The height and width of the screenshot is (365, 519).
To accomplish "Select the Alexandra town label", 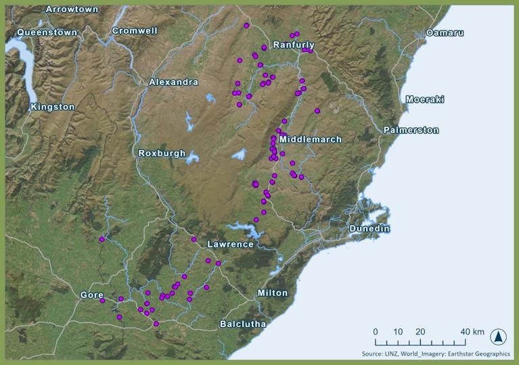I will coord(173,82).
